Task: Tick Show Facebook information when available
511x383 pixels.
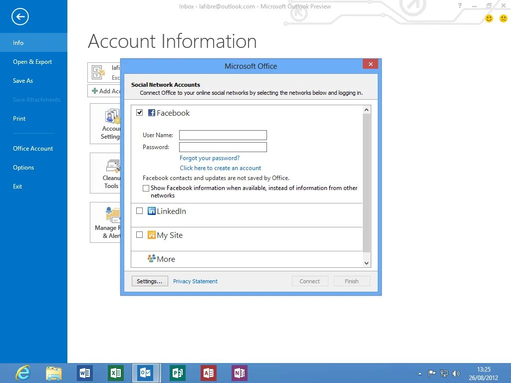Action: coord(146,188)
